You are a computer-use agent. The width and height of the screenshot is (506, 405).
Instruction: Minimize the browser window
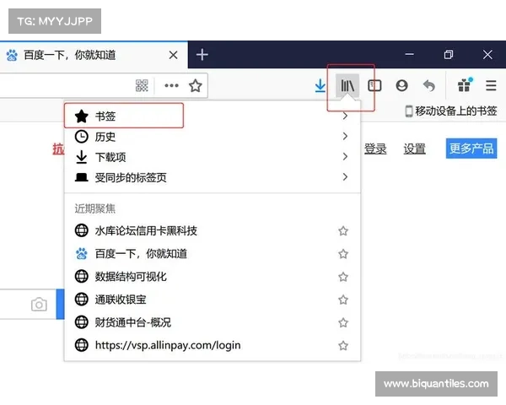click(410, 54)
